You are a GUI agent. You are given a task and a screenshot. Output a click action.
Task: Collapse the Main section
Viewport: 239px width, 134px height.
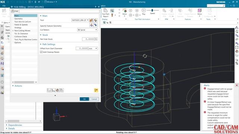tap(41, 16)
